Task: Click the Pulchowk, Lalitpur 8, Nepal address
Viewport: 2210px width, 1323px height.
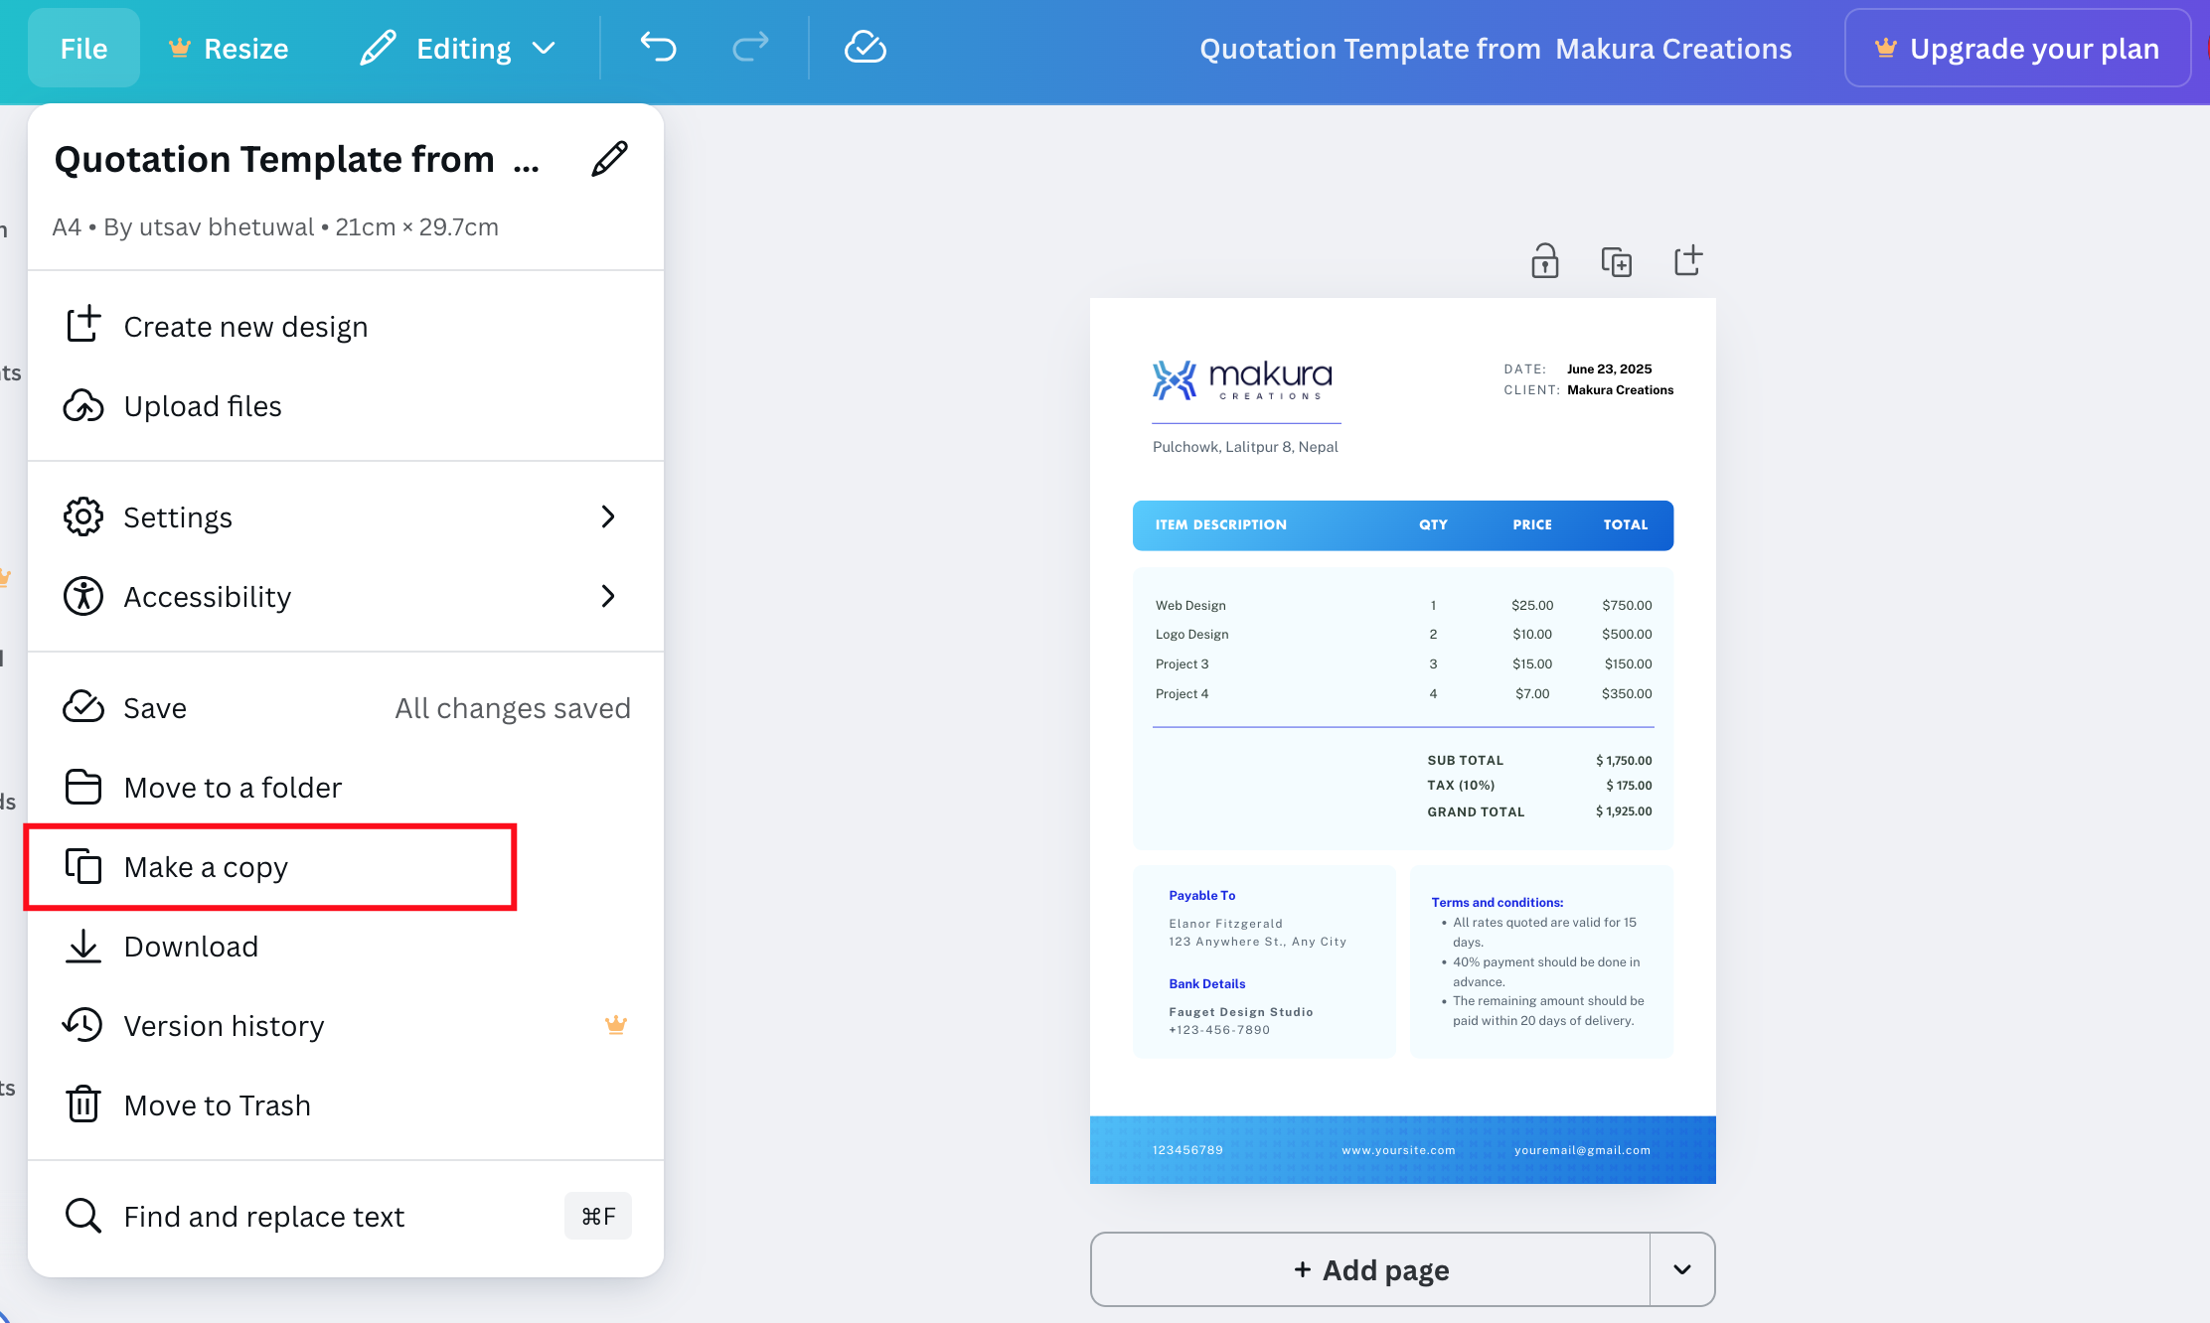Action: [x=1245, y=447]
